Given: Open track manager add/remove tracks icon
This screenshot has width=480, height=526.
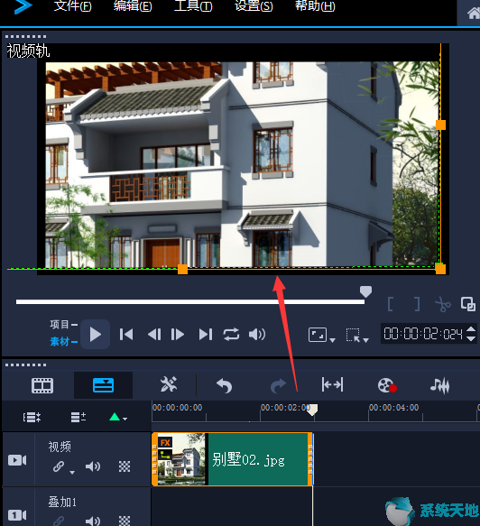Looking at the screenshot, I should tap(78, 418).
